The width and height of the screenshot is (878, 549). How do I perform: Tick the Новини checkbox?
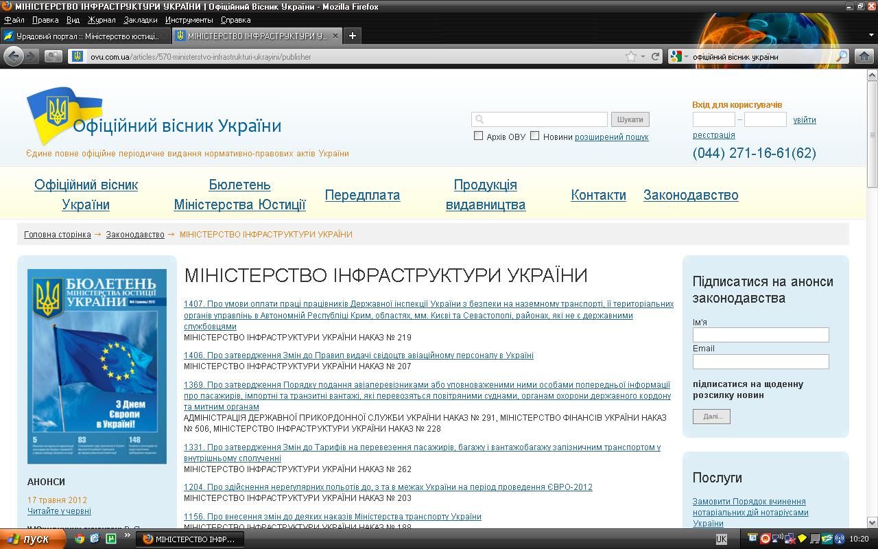click(x=535, y=136)
